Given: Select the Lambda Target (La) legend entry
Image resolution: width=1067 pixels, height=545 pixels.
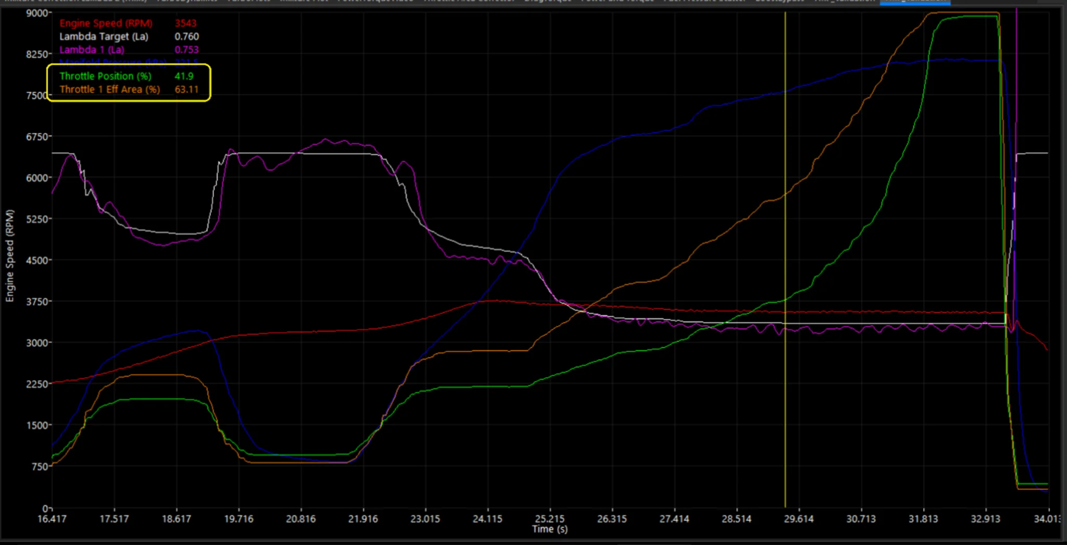Looking at the screenshot, I should click(x=104, y=36).
